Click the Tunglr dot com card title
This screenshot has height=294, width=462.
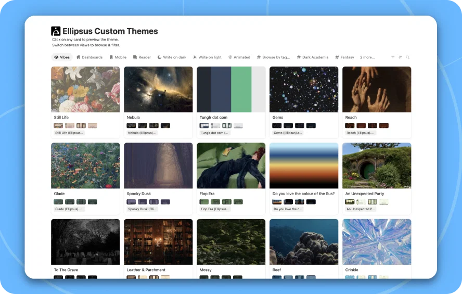(213, 117)
